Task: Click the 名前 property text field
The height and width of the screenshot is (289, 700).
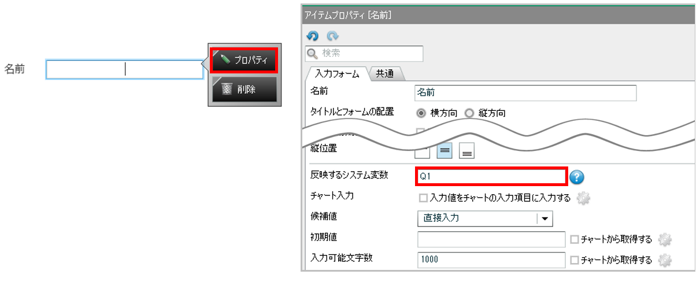Action: click(525, 92)
